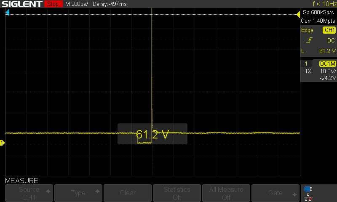Click the LAN network status icon
The width and height of the screenshot is (337, 202).
click(308, 197)
